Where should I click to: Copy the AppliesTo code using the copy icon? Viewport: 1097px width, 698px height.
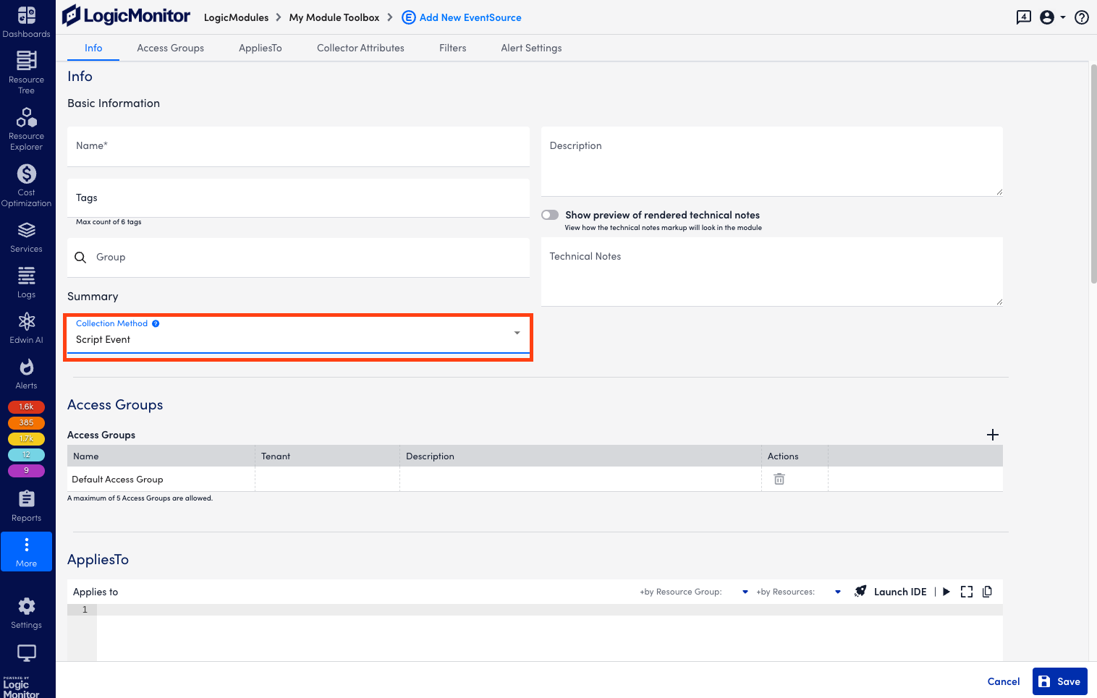point(987,591)
